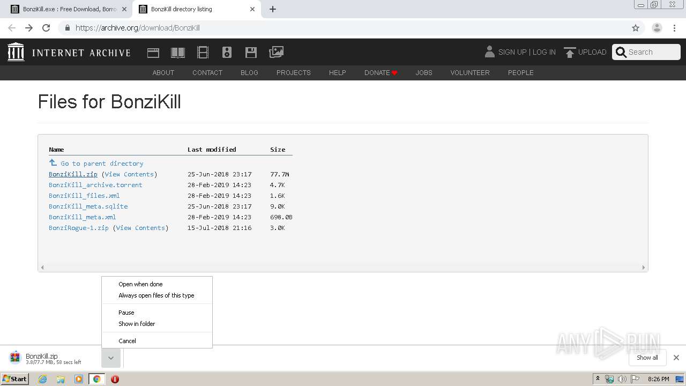Open the Windows Start menu
Image resolution: width=686 pixels, height=386 pixels.
tap(14, 379)
